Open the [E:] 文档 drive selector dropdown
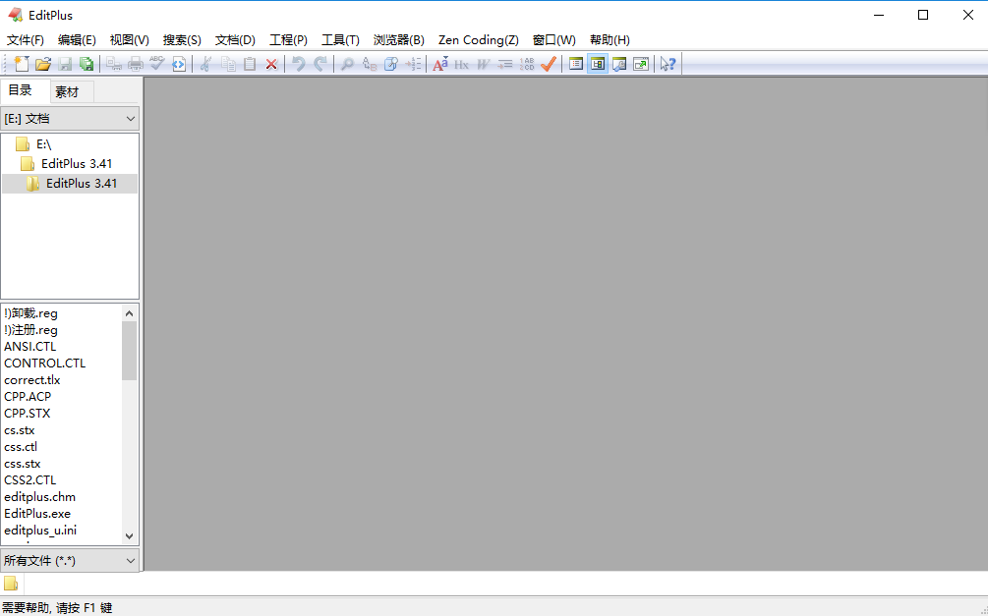This screenshot has width=988, height=616. pos(70,118)
